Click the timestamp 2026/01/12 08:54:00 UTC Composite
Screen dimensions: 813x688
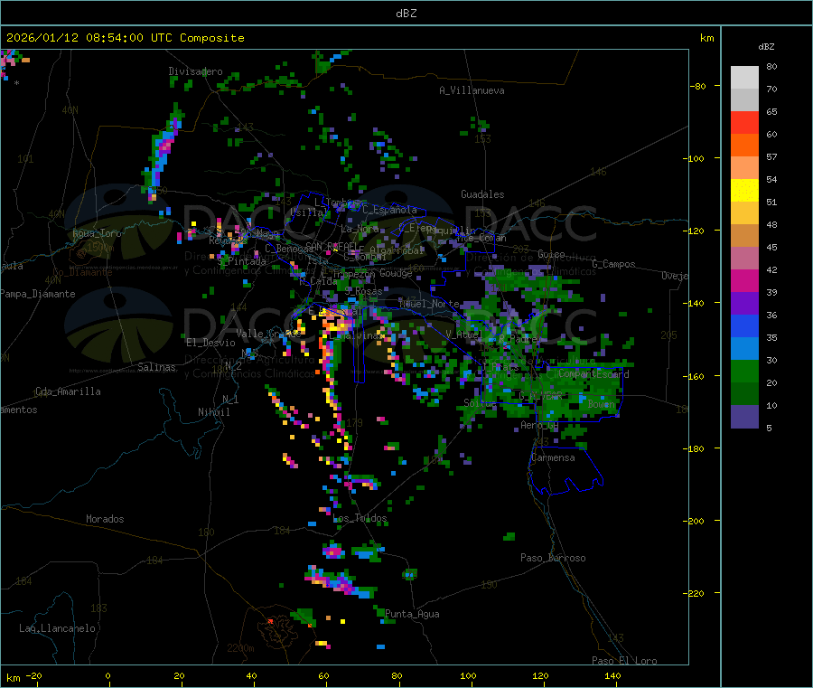pos(125,38)
